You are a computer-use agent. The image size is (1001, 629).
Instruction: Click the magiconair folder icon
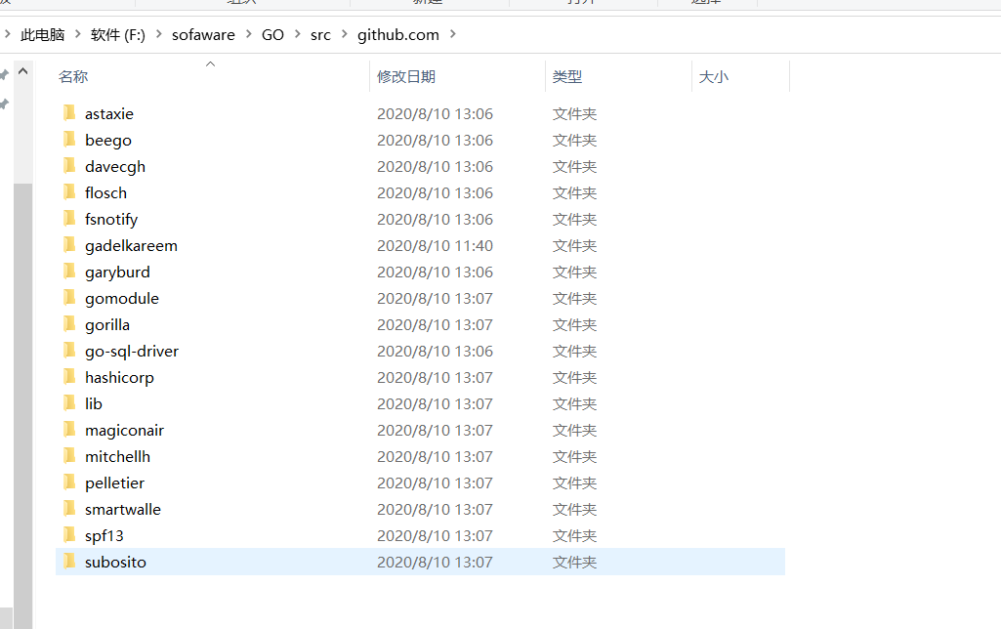tap(69, 430)
